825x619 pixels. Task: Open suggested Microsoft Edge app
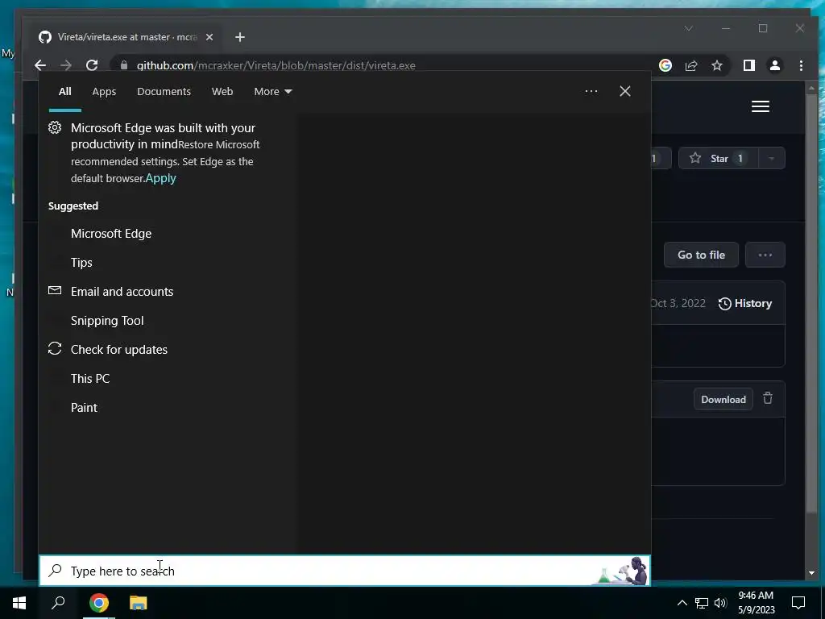pos(168,233)
